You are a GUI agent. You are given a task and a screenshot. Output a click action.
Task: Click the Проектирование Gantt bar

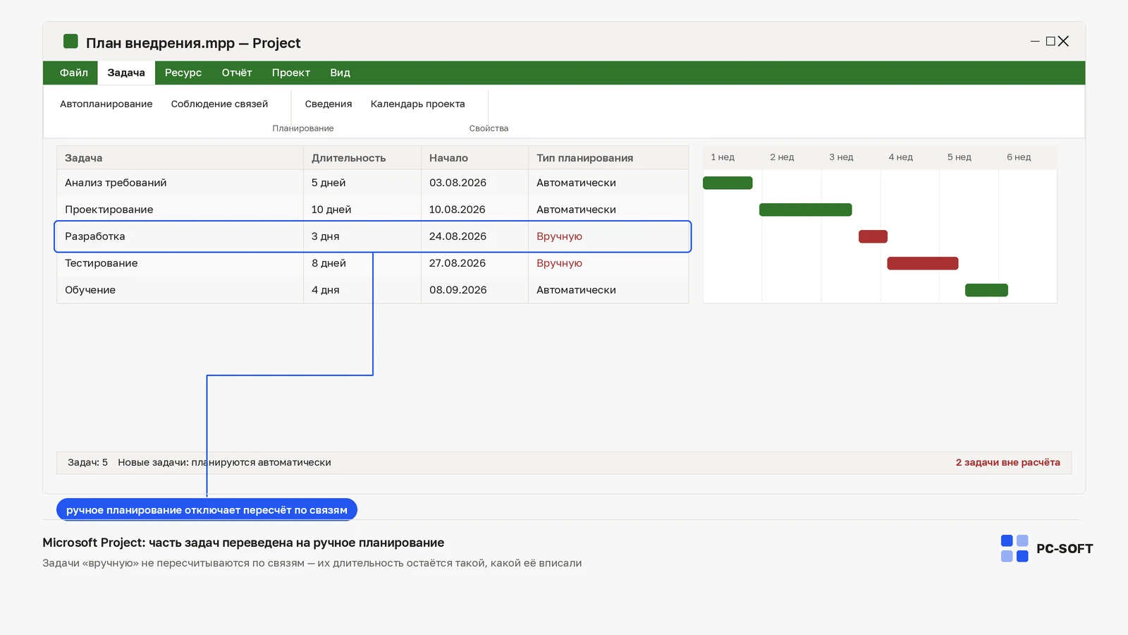(x=806, y=210)
